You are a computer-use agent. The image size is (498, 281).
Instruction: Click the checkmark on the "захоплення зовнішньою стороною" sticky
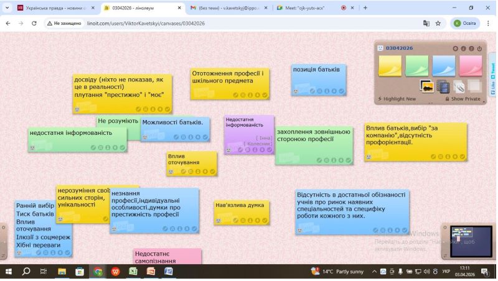point(348,160)
